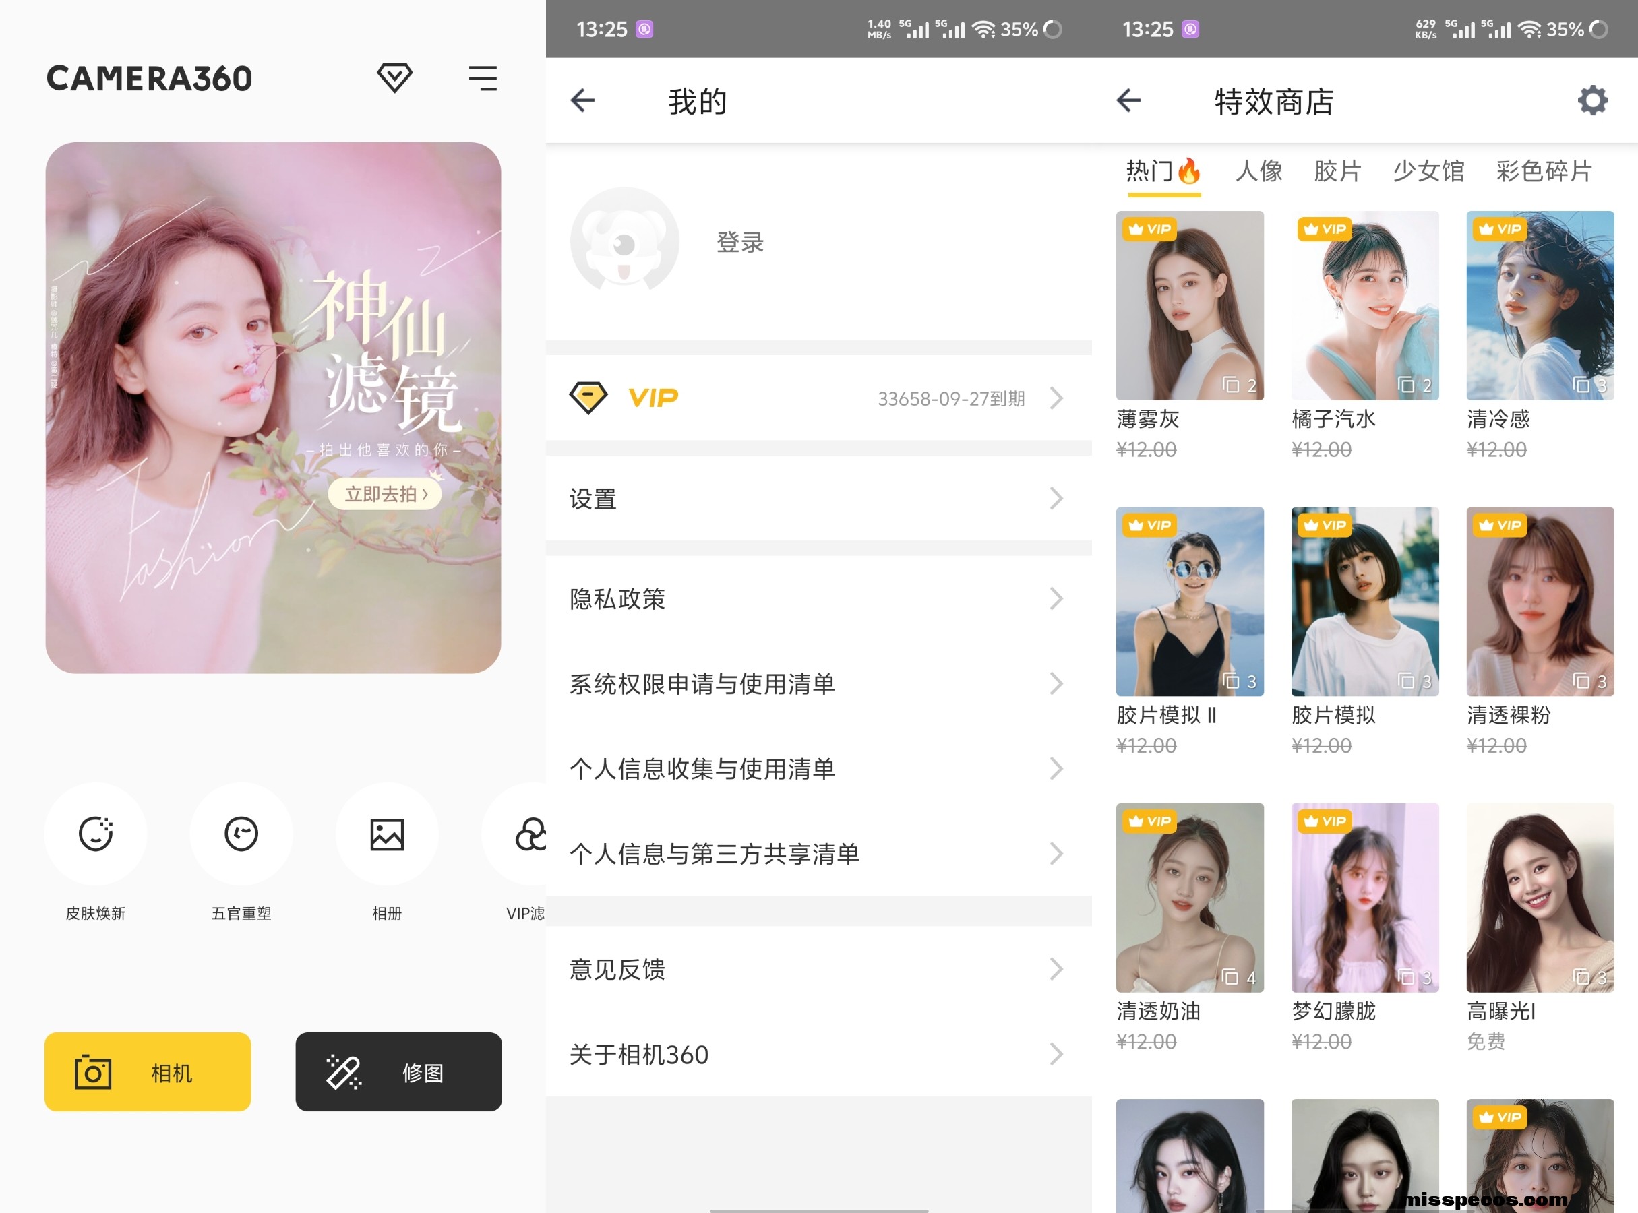Open the 清冷感 filter thumbnail

1540,305
